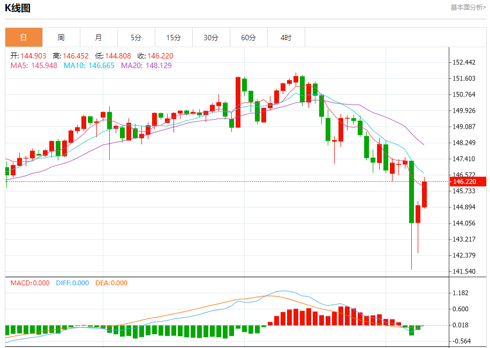Viewport: 490px width, 348px height.
Task: Click the DEA value label
Action: (x=111, y=283)
